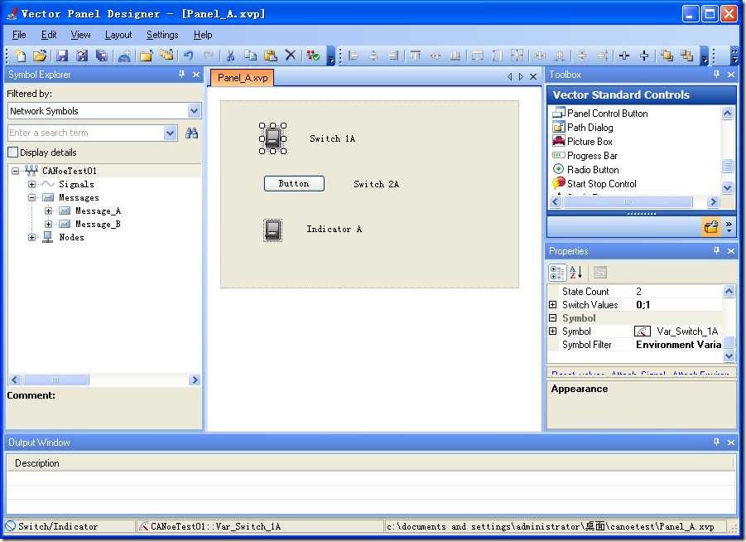The image size is (746, 542).
Task: Collapse the CANoeTest01 tree node
Action: click(15, 171)
